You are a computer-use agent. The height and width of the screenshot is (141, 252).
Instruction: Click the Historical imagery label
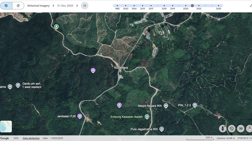click(38, 6)
